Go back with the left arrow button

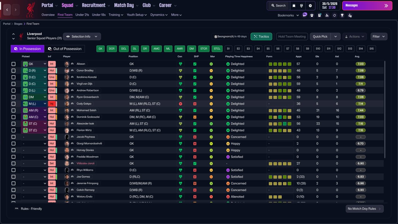7,10
